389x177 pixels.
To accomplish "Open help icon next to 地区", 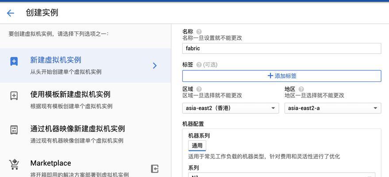I will click(301, 89).
